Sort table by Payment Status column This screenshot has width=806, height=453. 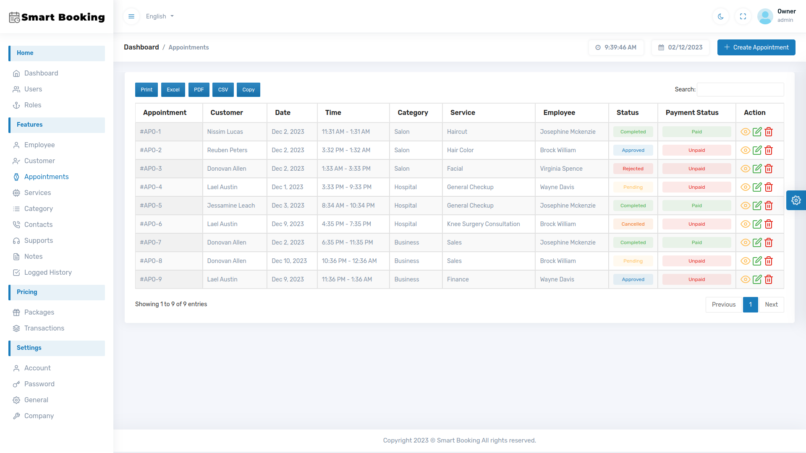[692, 112]
